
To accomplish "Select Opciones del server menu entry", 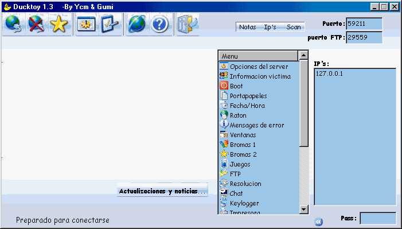I will pos(259,67).
